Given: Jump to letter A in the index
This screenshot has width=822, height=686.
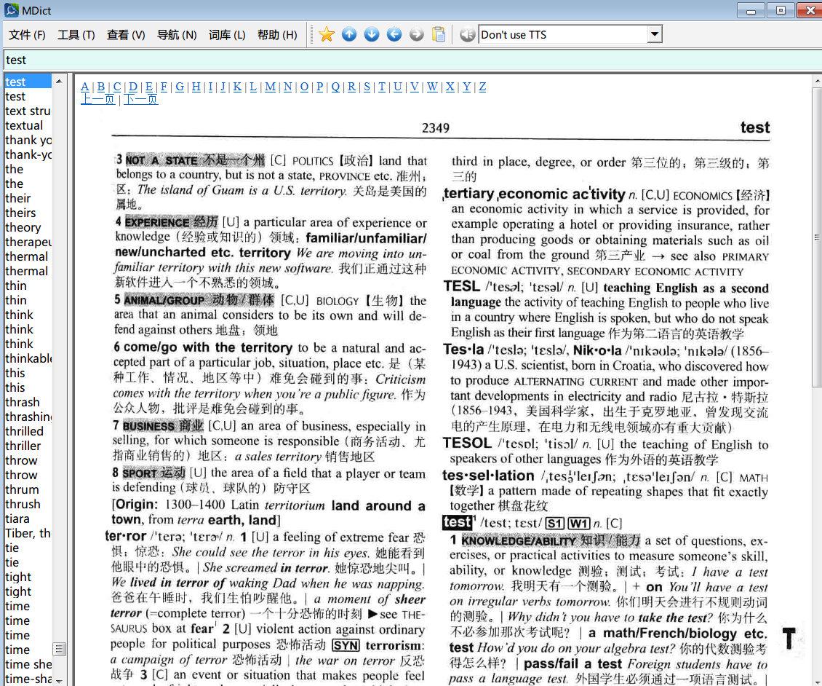Looking at the screenshot, I should tap(85, 87).
